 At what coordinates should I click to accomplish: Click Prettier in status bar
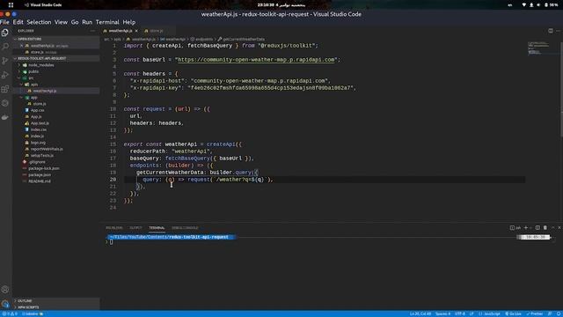coord(535,313)
